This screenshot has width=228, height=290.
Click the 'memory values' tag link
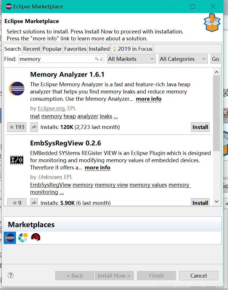click(x=148, y=185)
